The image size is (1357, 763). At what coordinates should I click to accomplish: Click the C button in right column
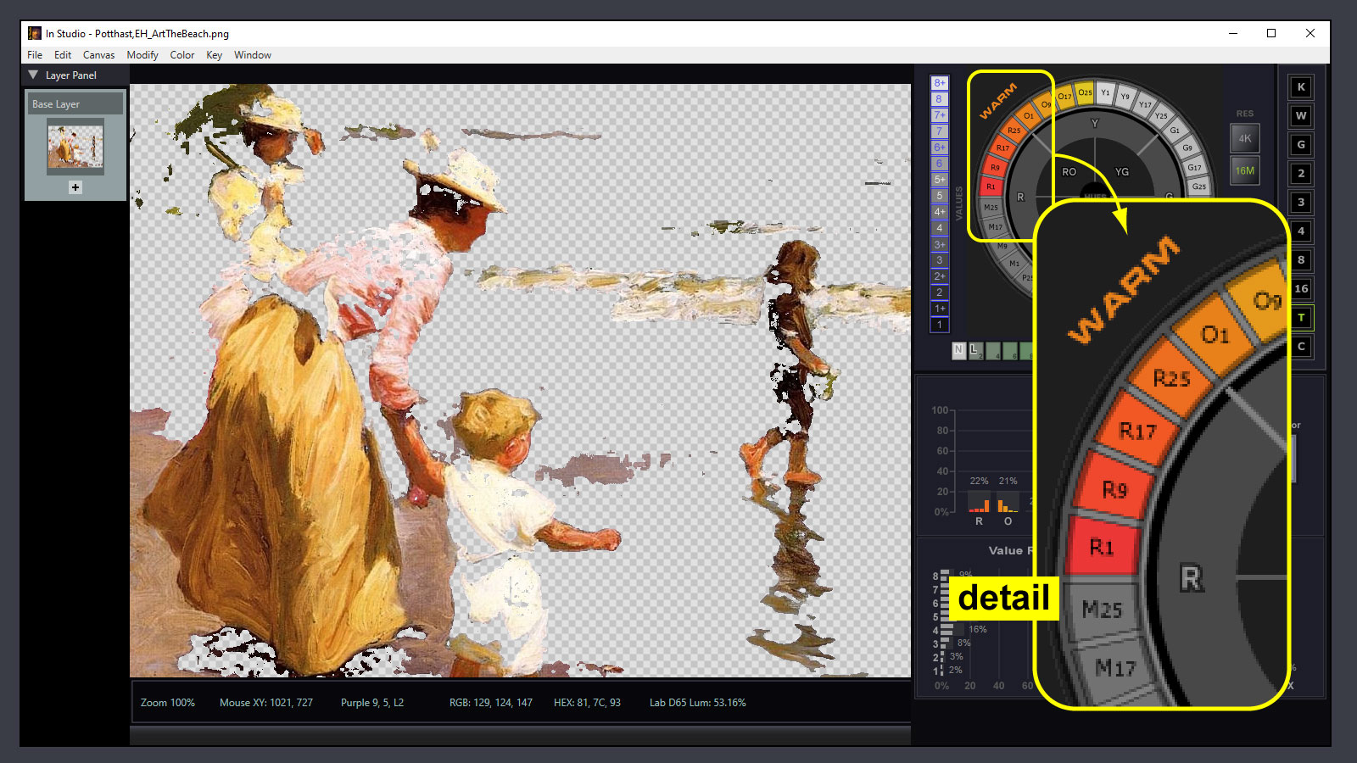[x=1301, y=347]
